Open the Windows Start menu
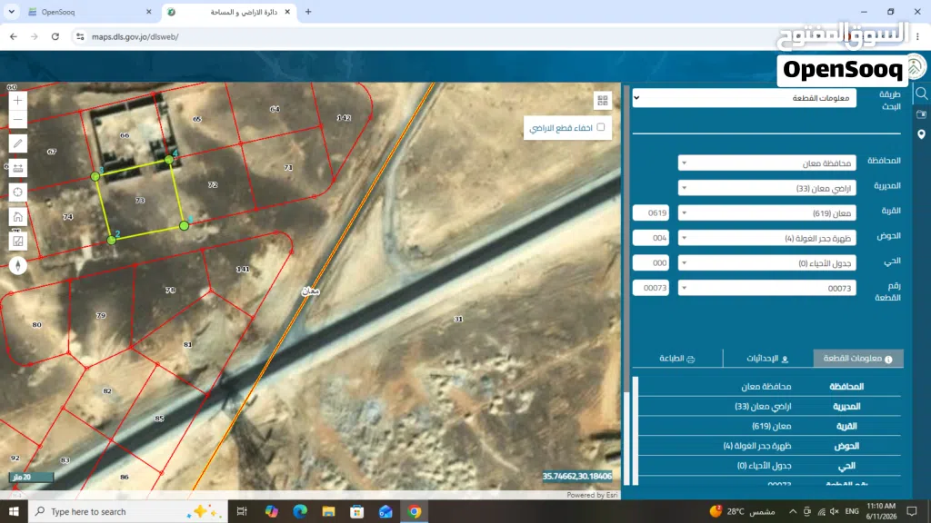Viewport: 931px width, 523px height. [14, 511]
